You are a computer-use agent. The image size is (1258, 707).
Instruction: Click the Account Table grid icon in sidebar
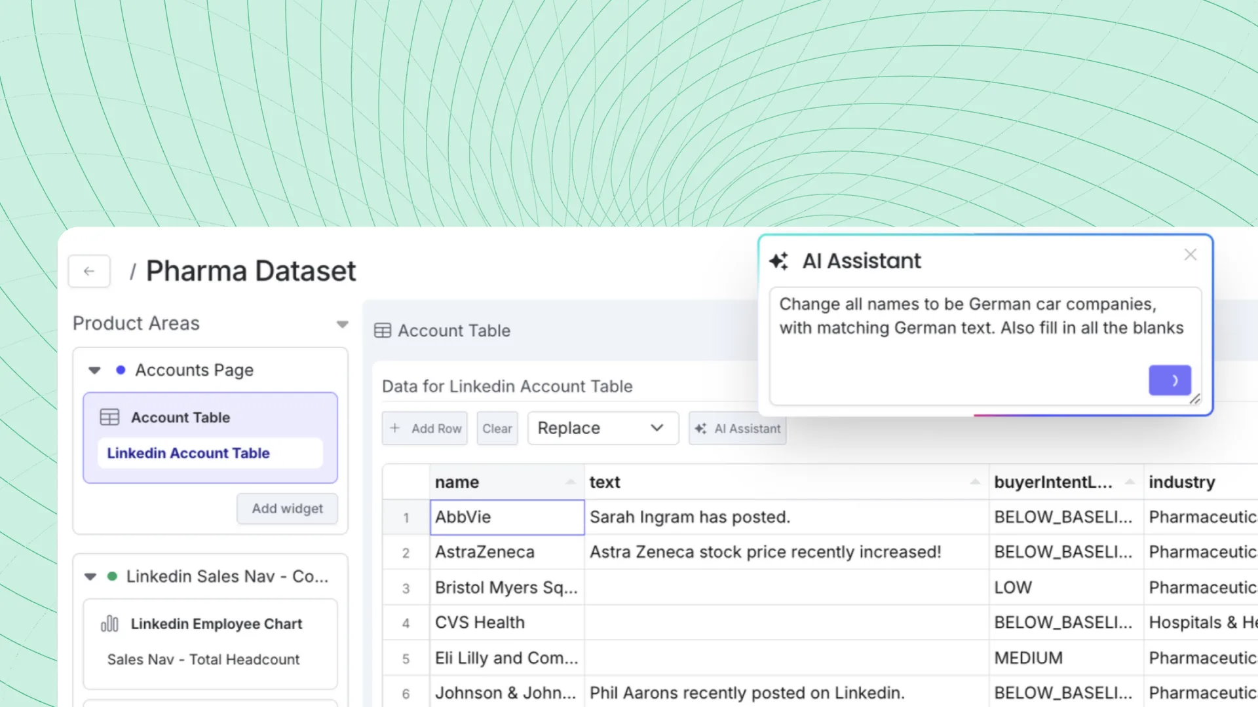tap(109, 418)
